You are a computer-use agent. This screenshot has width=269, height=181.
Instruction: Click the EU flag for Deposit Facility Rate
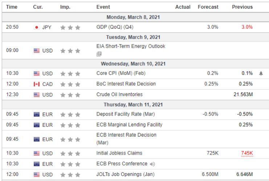pyautogui.click(x=36, y=115)
